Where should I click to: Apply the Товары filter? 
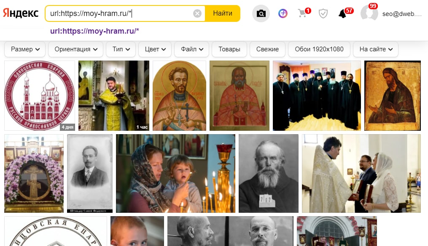point(229,49)
